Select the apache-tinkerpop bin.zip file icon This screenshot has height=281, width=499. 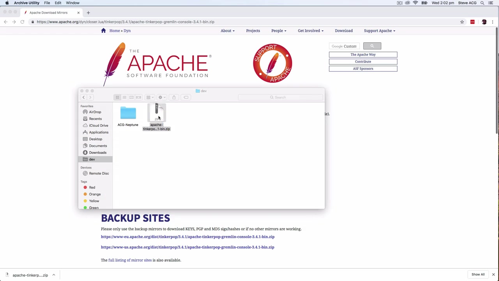pos(156,113)
